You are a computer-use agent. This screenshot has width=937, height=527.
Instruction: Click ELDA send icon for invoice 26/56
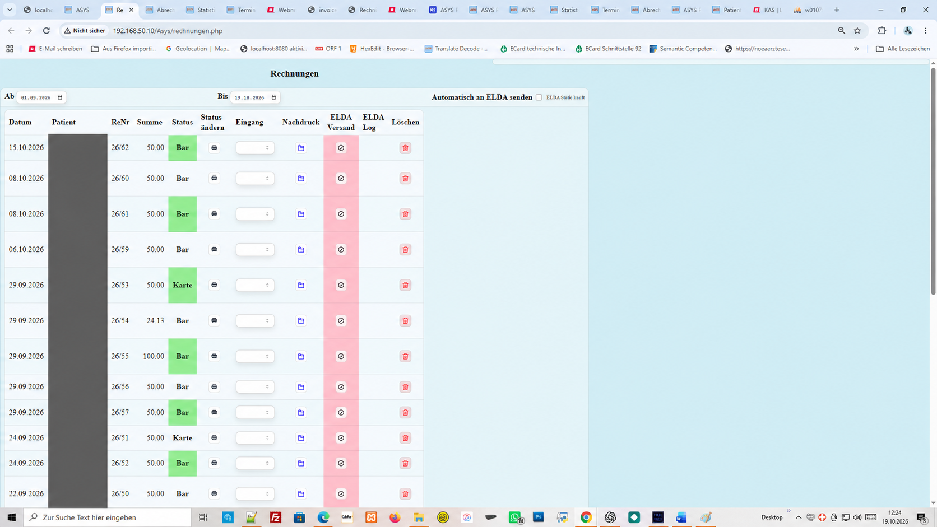click(341, 387)
